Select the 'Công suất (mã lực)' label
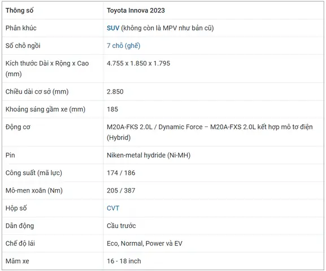 point(34,173)
